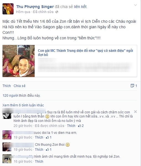Share the post via Chia sẻ
Image resolution: width=141 pixels, height=166 pixels.
coord(20,86)
